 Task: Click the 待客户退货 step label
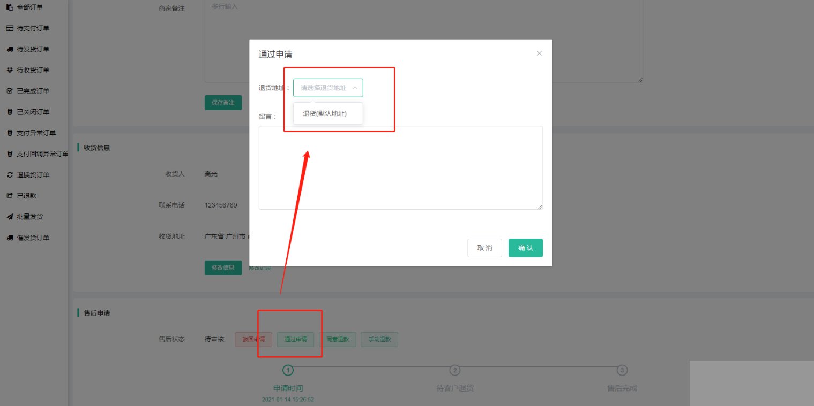[455, 388]
